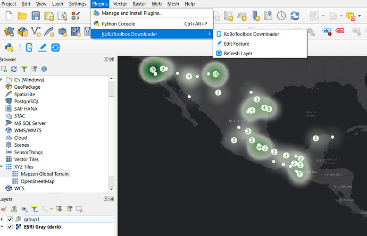Save project using the floppy disk icon
This screenshot has width=367, height=236.
coord(36,16)
